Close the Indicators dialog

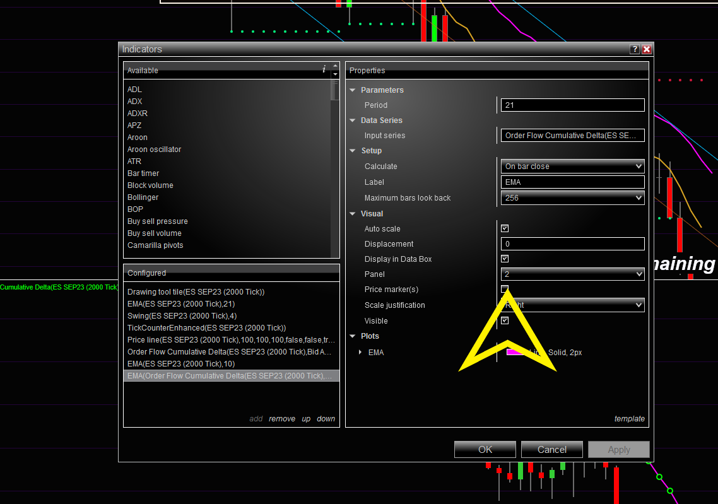647,49
